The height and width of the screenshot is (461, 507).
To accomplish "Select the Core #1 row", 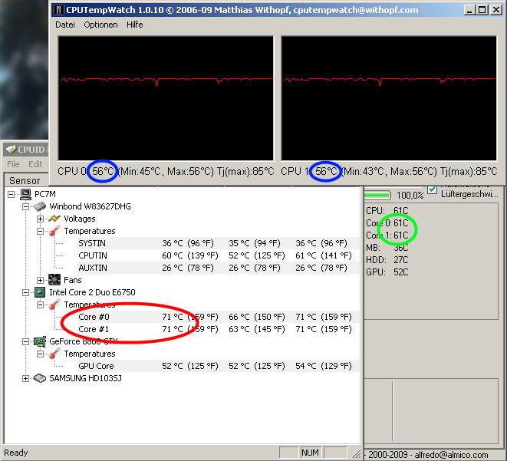I will point(219,329).
